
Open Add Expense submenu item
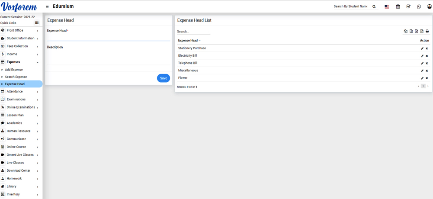pyautogui.click(x=14, y=70)
